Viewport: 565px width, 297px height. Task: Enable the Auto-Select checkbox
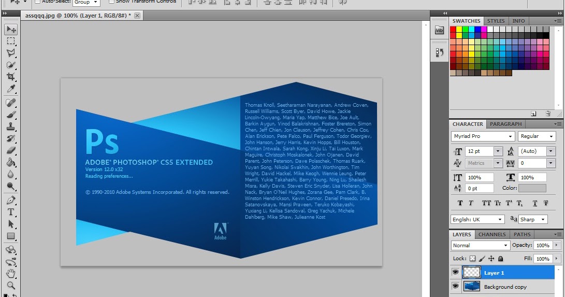pyautogui.click(x=37, y=2)
